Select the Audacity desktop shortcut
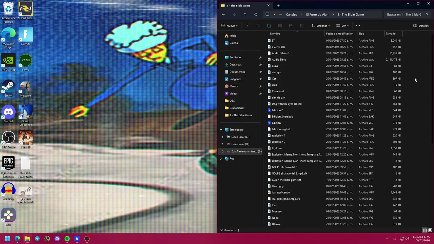Image resolution: width=434 pixels, height=244 pixels. pos(8,191)
